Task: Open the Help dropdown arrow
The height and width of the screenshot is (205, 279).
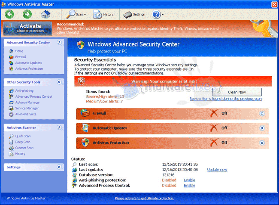Action: coord(163,15)
